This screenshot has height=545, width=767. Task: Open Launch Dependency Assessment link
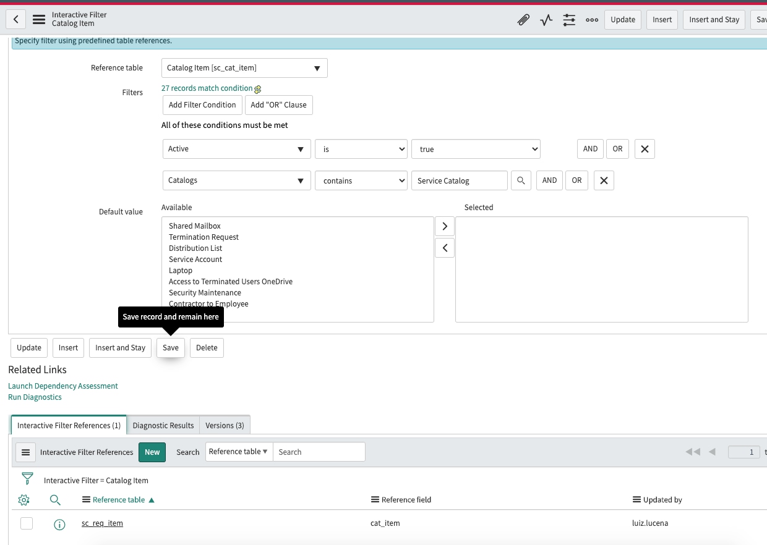click(63, 386)
